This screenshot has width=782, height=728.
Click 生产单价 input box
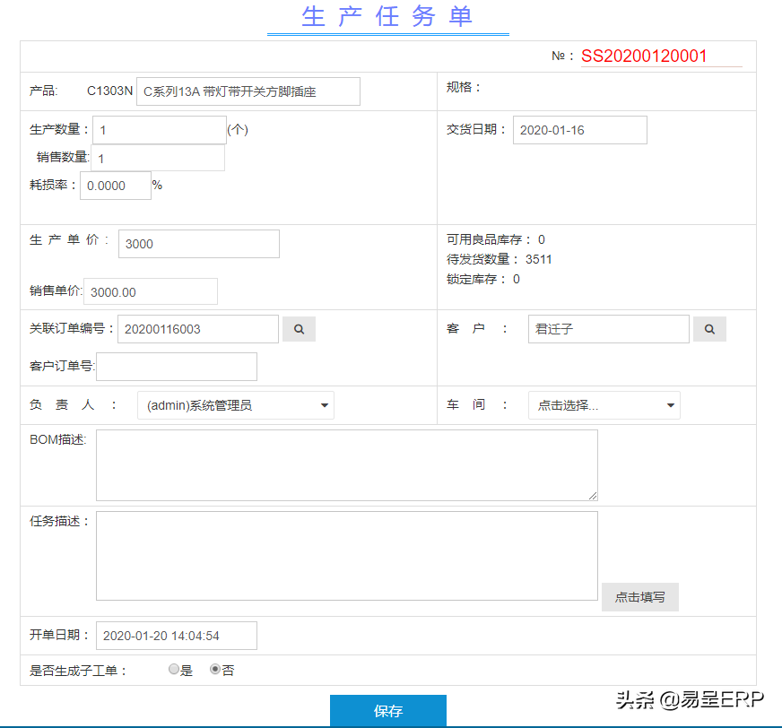pos(198,244)
